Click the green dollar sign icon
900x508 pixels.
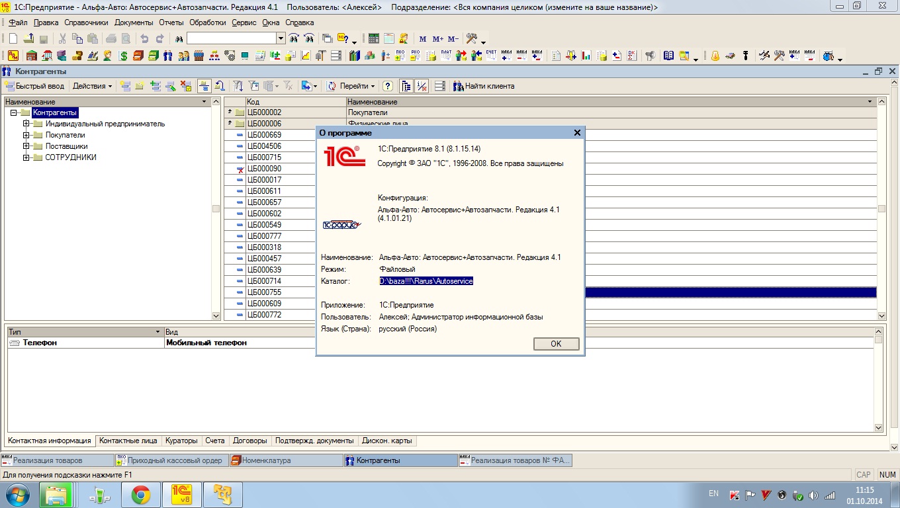click(123, 56)
